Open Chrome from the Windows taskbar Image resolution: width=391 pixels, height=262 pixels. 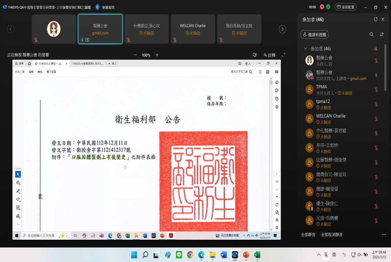190,255
